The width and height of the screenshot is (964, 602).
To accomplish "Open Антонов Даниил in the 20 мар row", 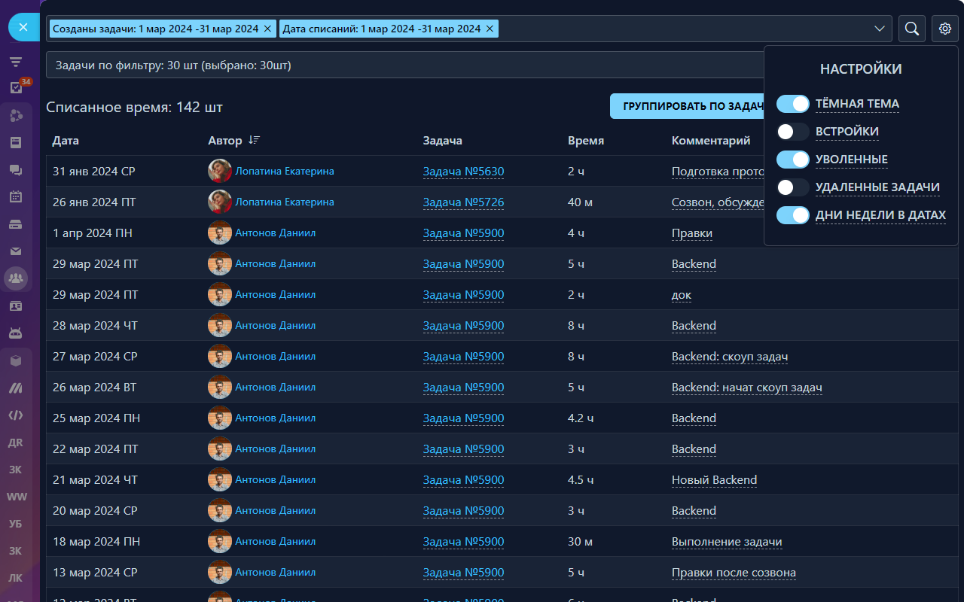I will click(276, 511).
